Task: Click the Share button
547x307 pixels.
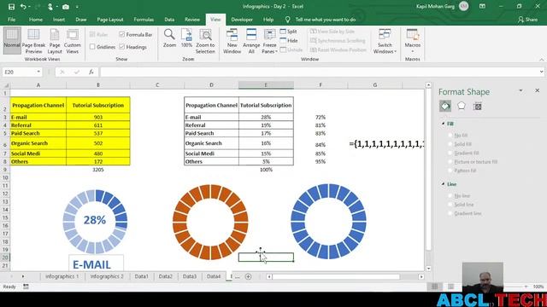Action: pos(527,20)
